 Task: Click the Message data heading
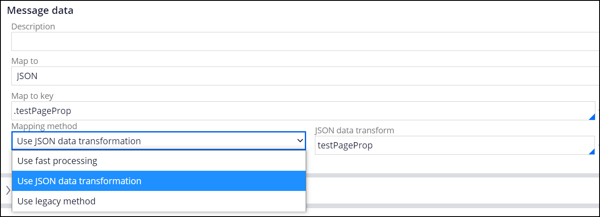40,11
